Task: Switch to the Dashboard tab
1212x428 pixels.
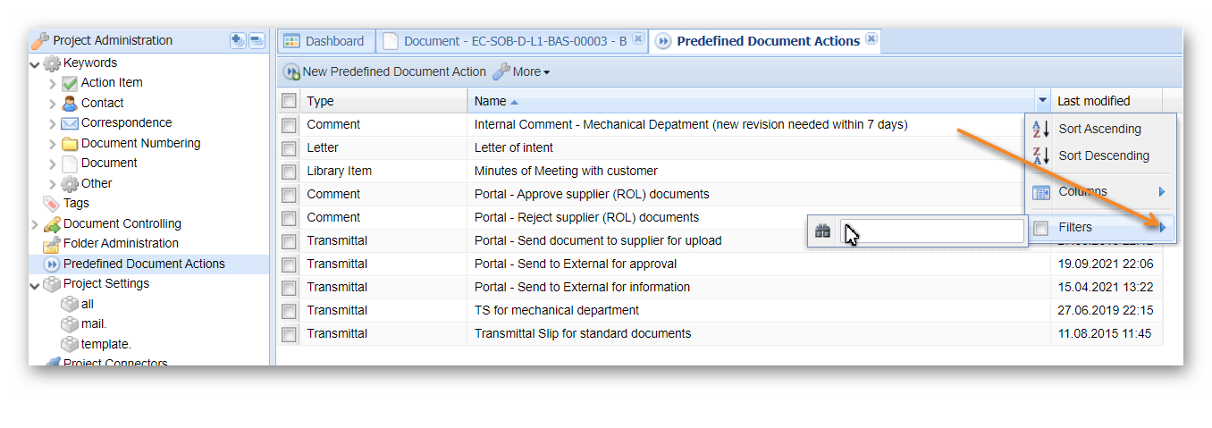Action: [324, 41]
